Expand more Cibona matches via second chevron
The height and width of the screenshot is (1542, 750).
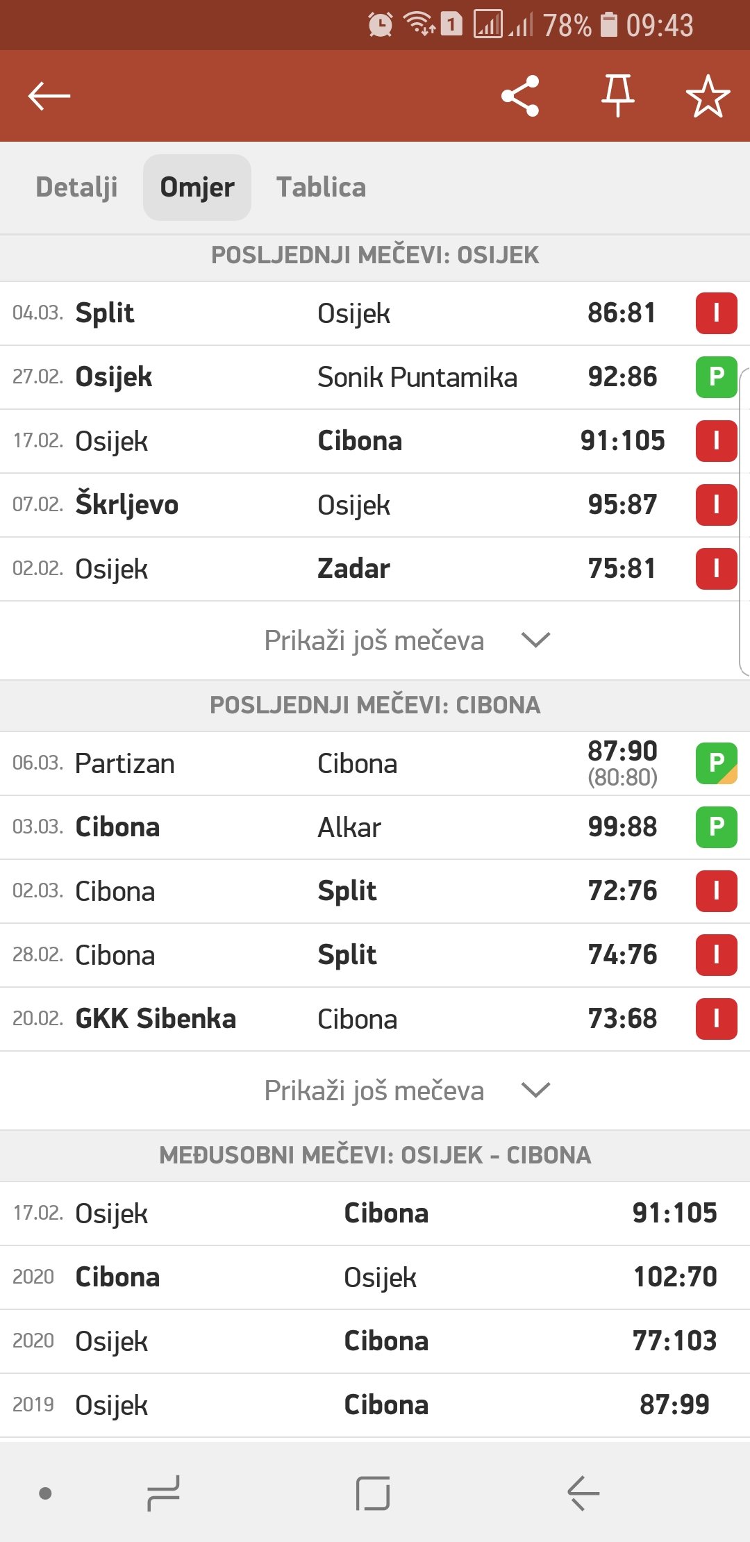(x=535, y=1090)
